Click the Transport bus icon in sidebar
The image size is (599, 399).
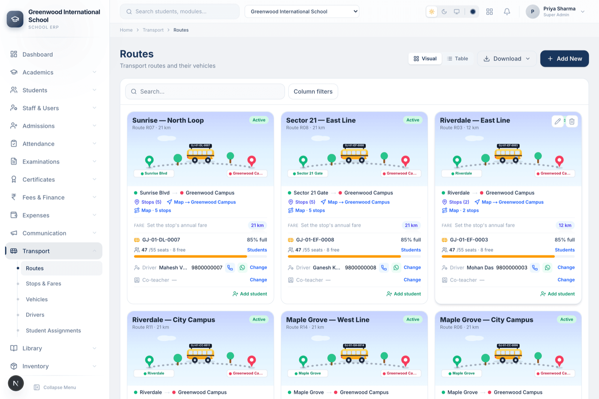[14, 251]
